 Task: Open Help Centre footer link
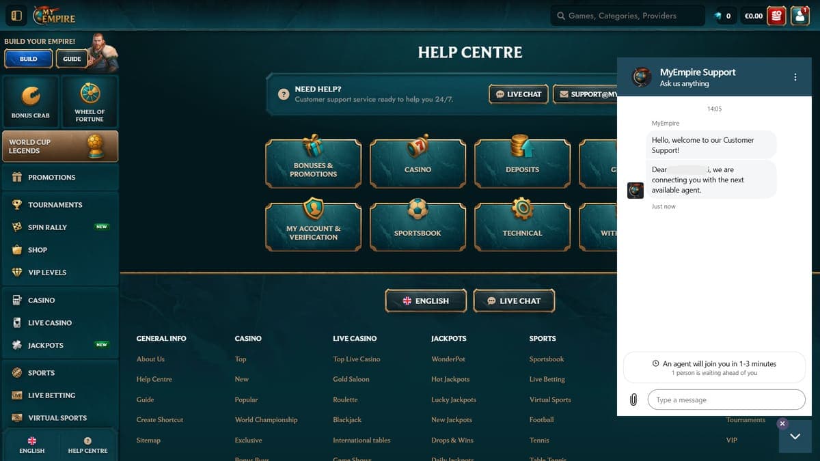tap(154, 379)
